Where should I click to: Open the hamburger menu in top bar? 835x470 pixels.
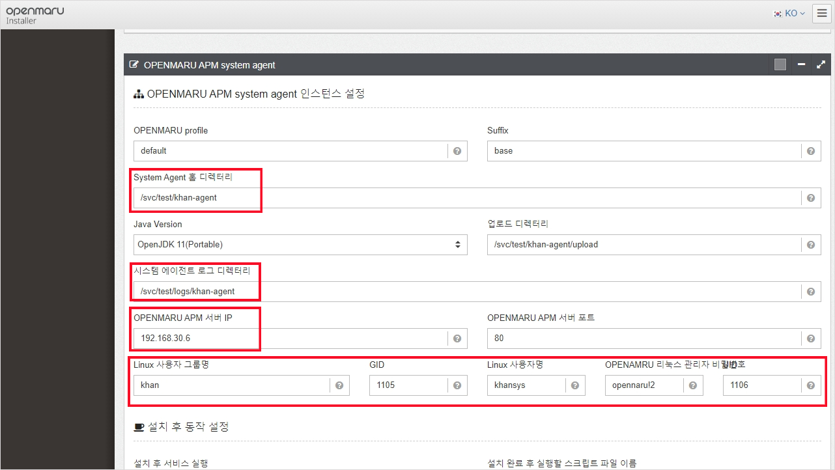[821, 14]
